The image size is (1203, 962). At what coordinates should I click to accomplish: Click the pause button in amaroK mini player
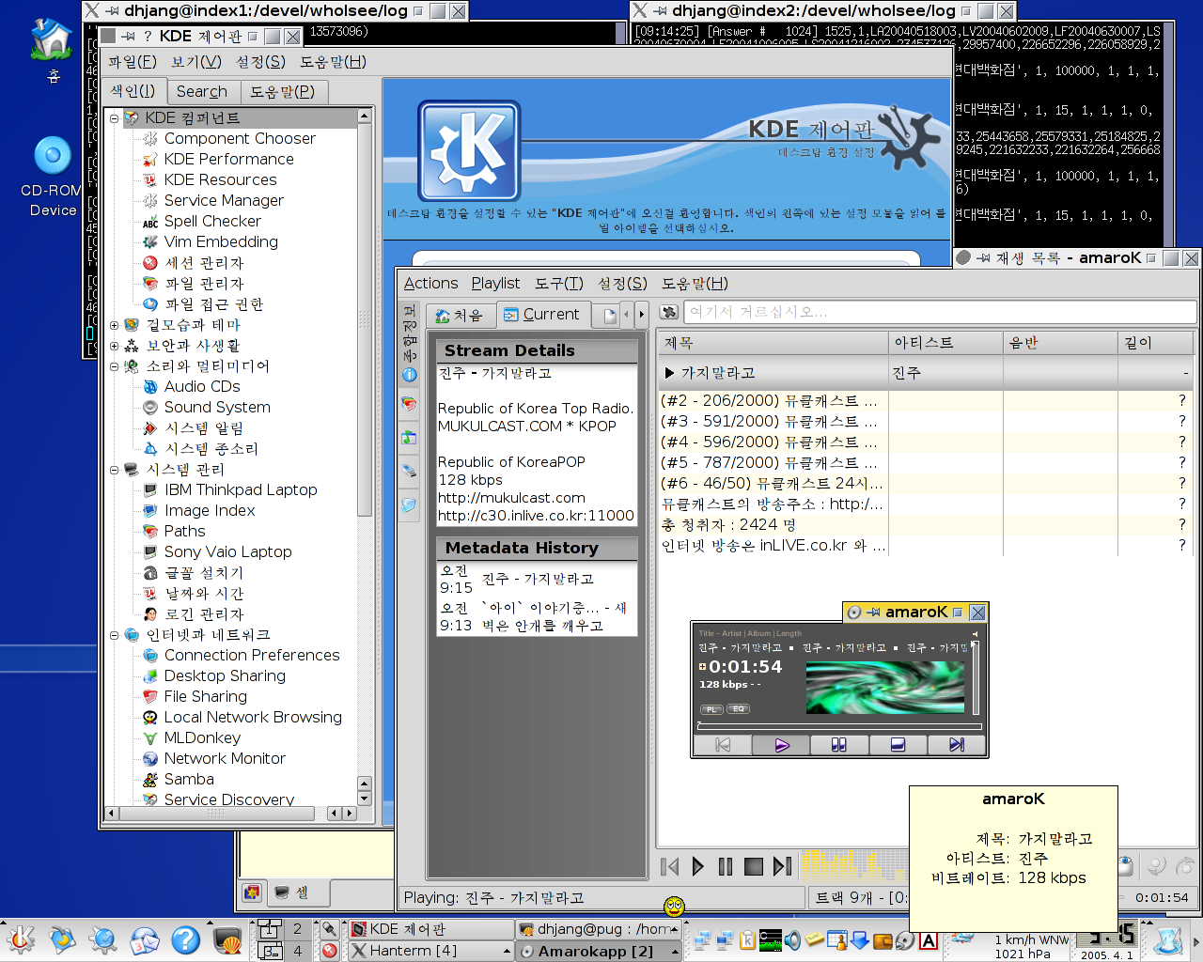pos(838,745)
